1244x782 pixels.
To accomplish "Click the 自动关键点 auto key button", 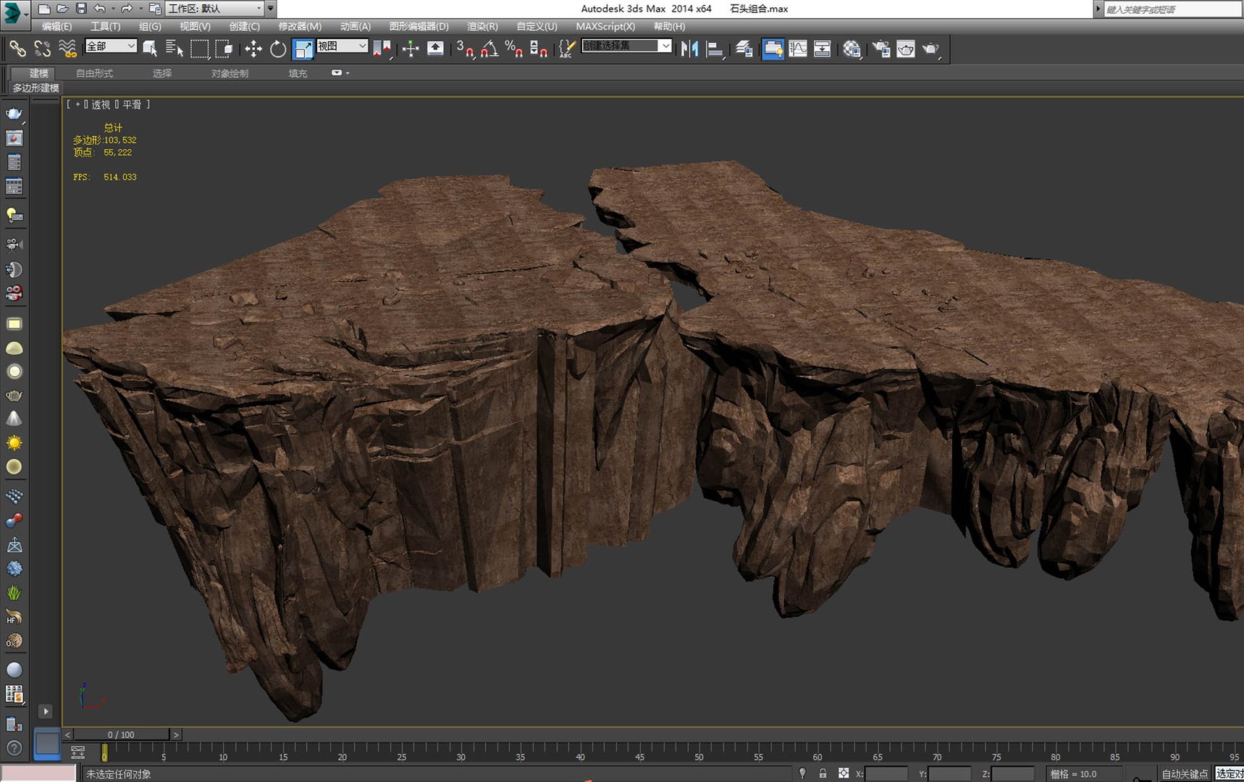I will (1185, 774).
